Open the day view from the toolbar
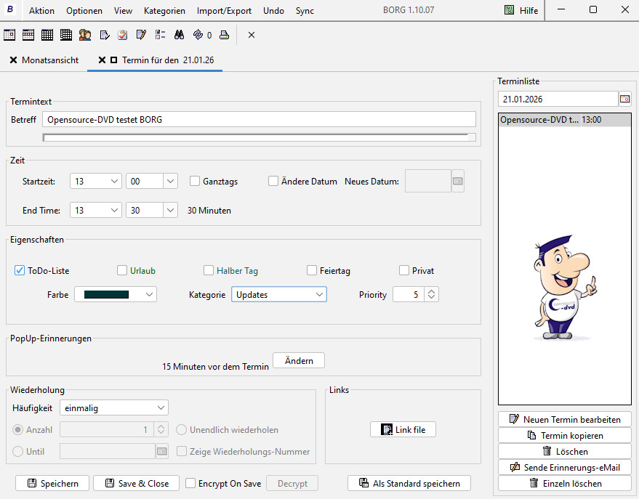639x499 pixels. 9,35
